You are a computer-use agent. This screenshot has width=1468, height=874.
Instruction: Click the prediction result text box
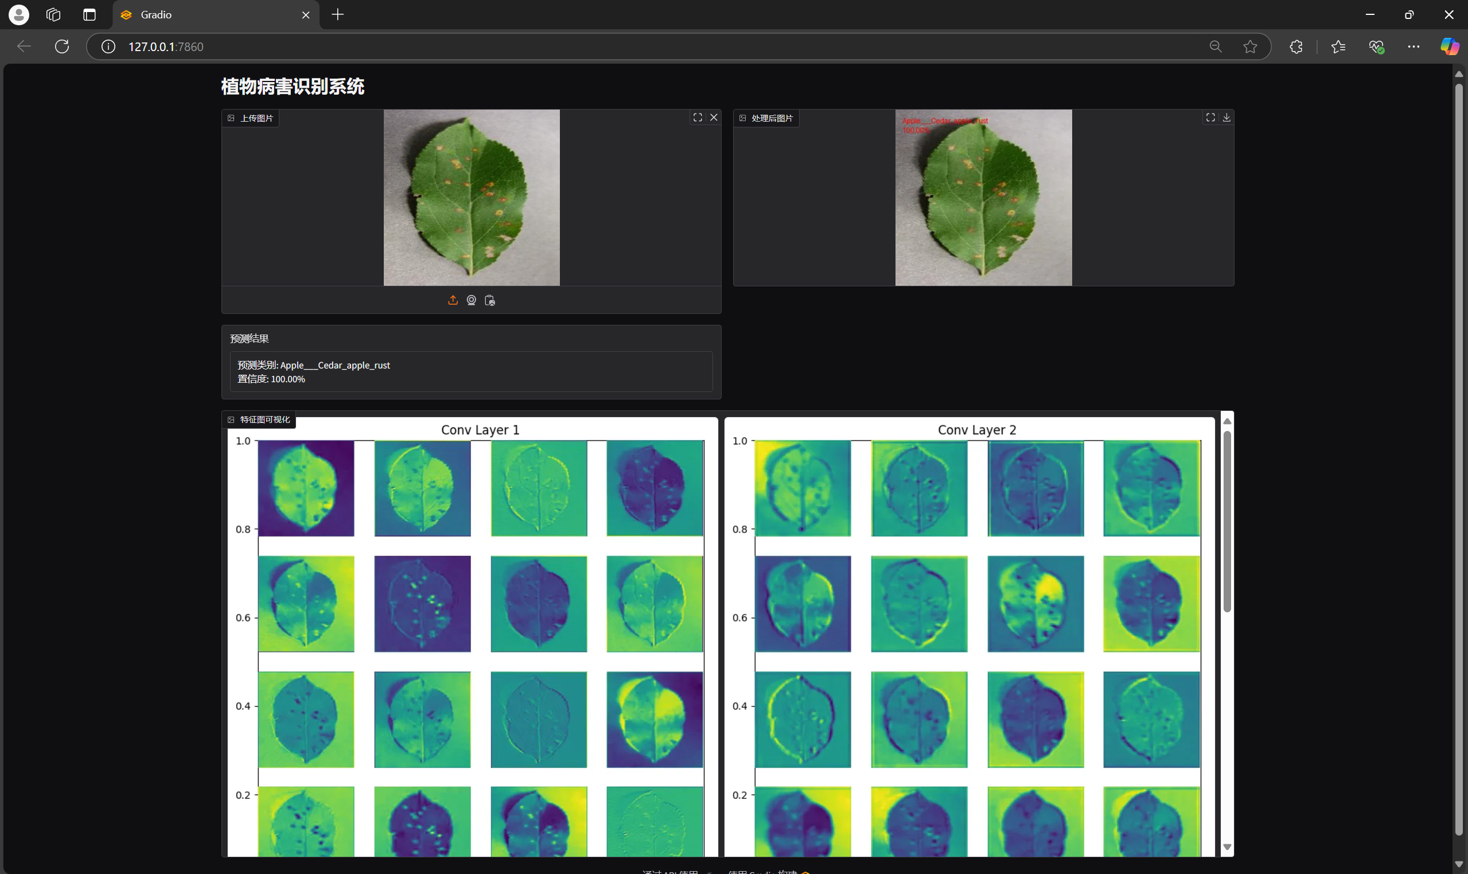[471, 372]
